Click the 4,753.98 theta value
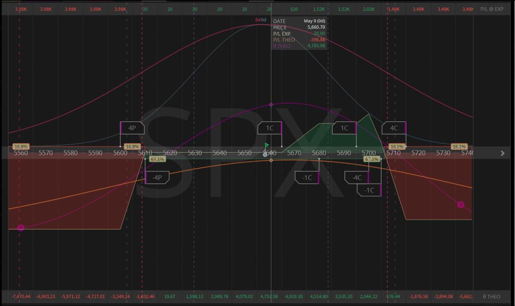 [x=269, y=297]
